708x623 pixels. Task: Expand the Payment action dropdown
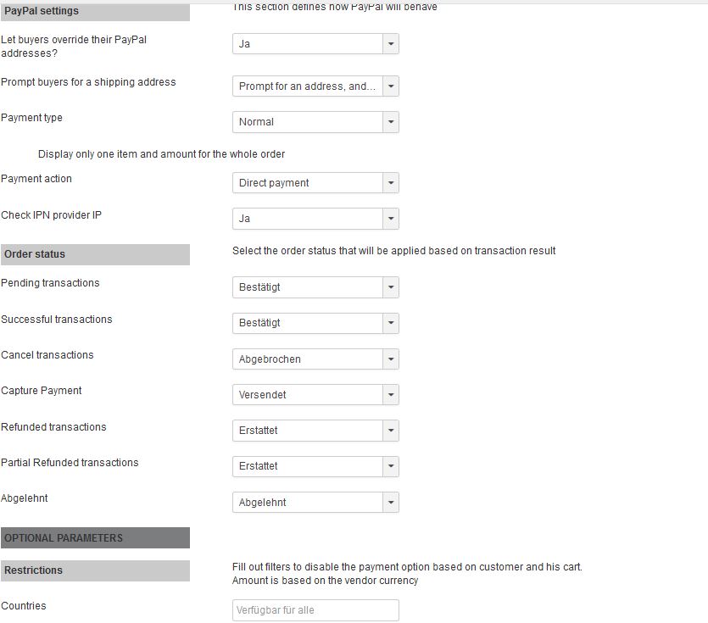(x=315, y=183)
